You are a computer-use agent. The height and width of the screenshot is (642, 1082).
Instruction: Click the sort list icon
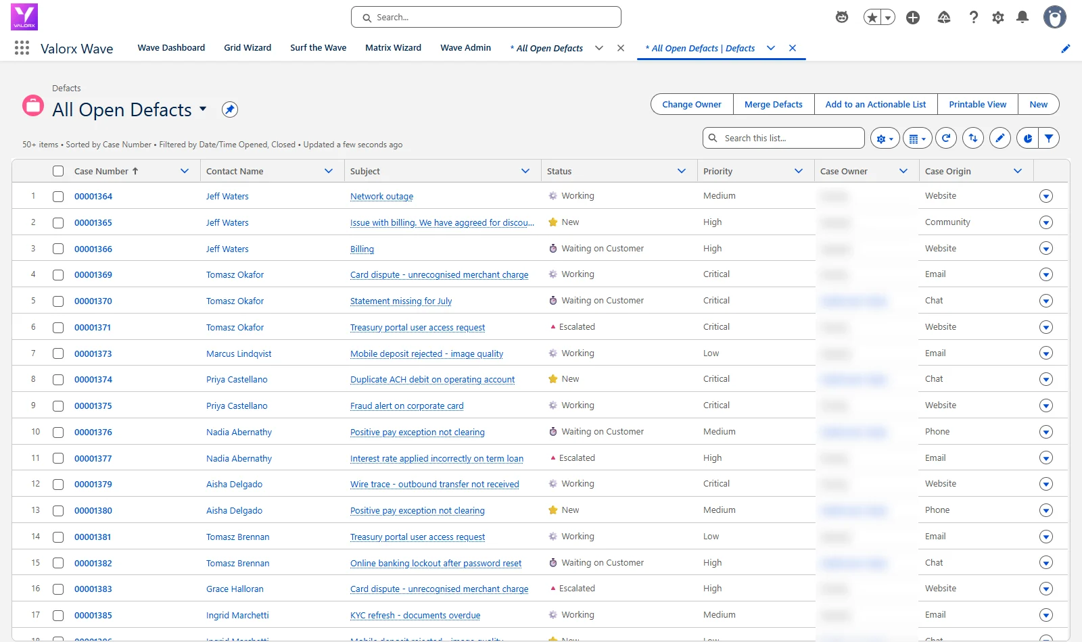(973, 139)
